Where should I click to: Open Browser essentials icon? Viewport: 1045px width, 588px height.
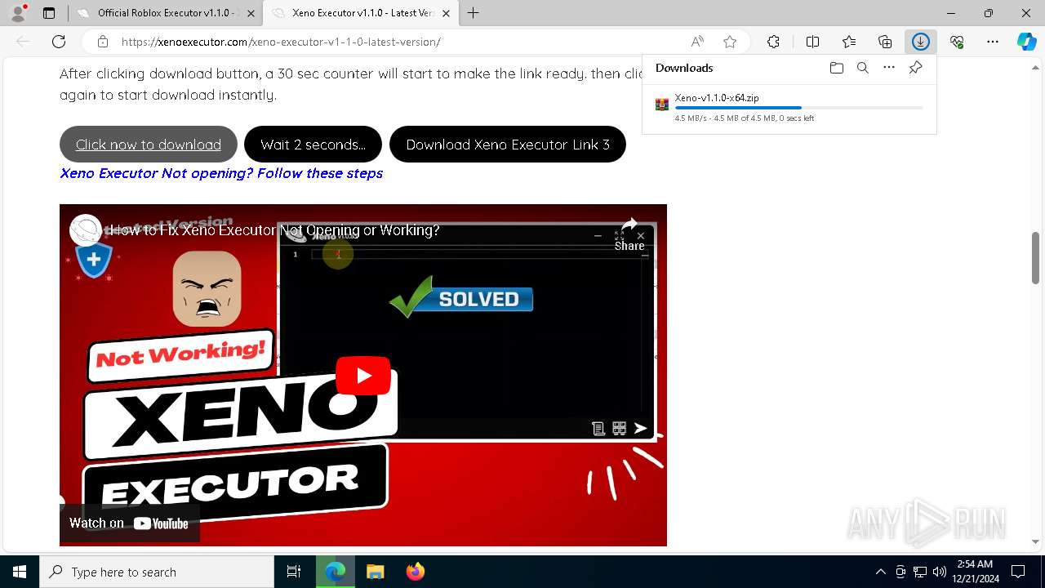957,42
